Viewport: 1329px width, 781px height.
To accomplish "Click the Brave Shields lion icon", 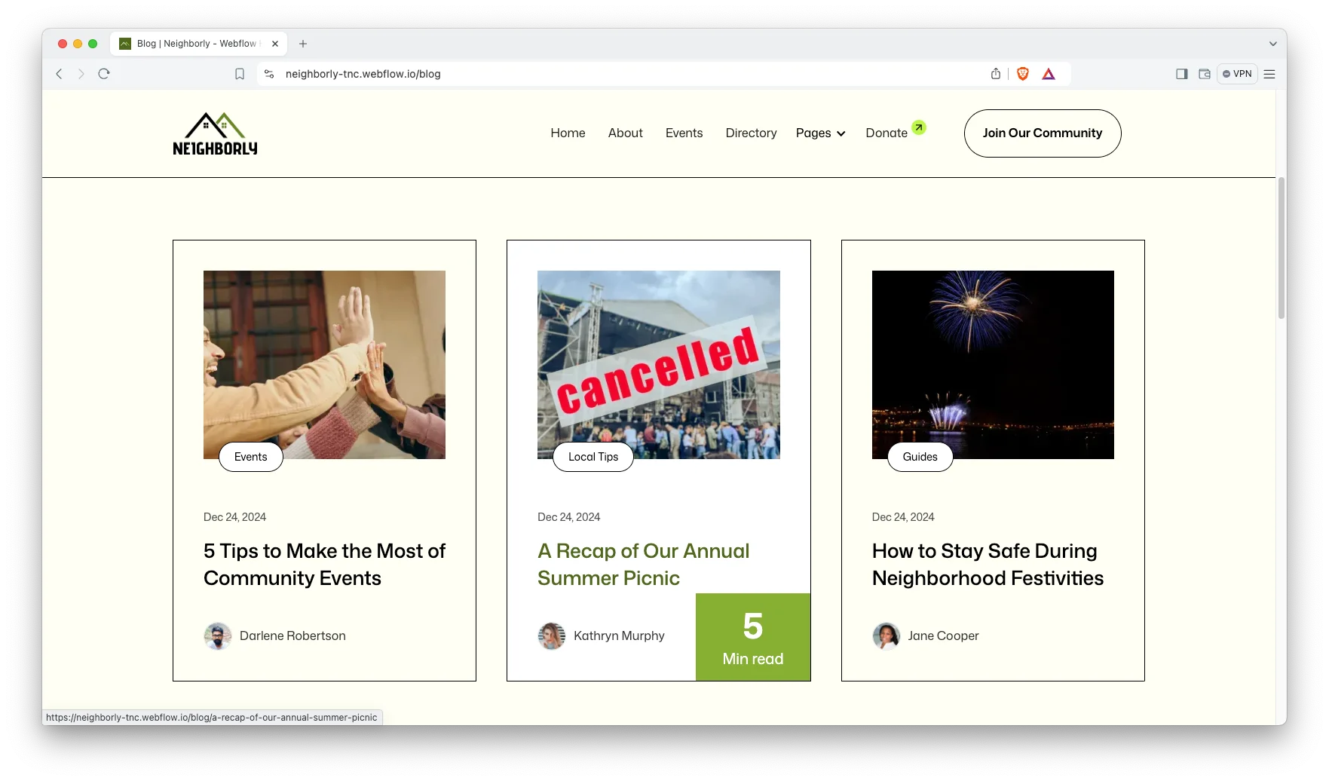I will (1022, 74).
